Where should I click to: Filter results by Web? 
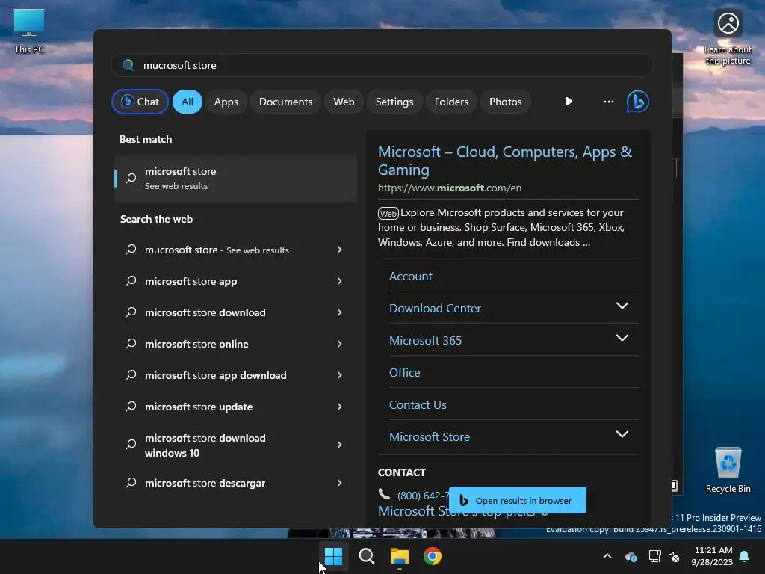coord(344,102)
